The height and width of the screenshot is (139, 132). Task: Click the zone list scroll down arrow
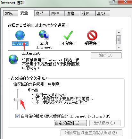click(x=119, y=47)
